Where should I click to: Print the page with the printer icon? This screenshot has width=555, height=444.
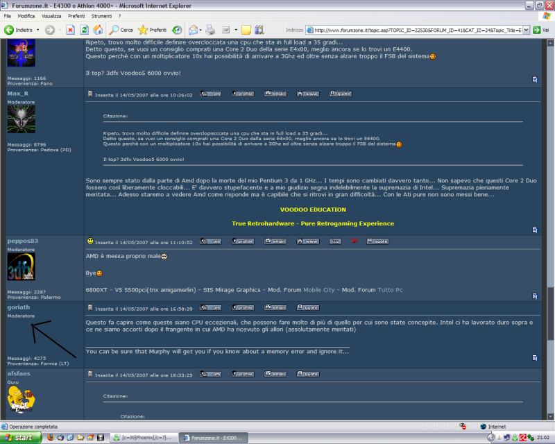click(x=210, y=30)
